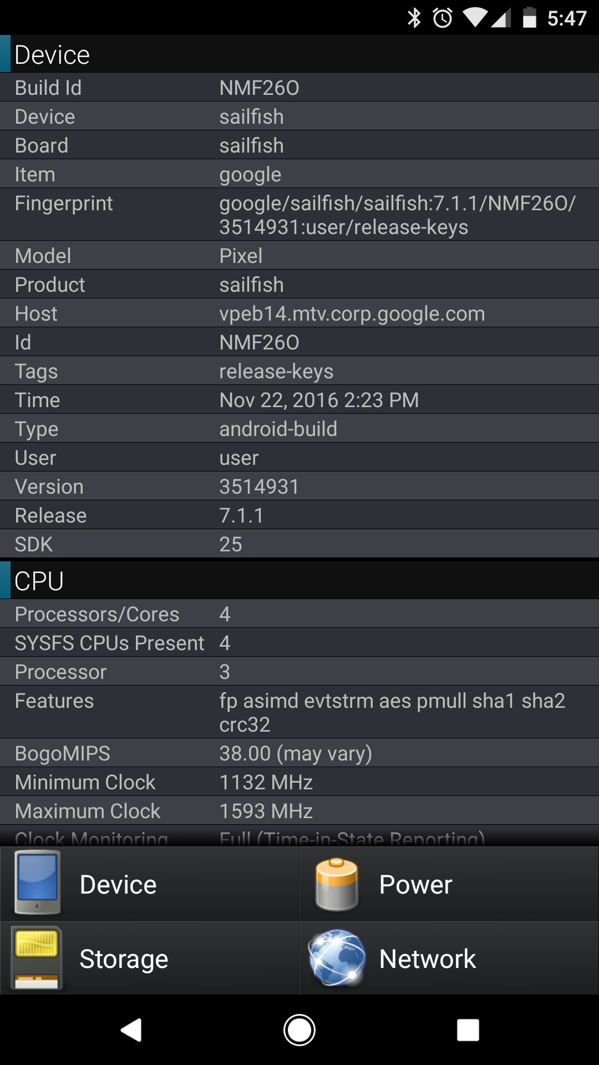Tap the Bluetooth status bar icon
This screenshot has height=1065, width=599.
click(414, 18)
